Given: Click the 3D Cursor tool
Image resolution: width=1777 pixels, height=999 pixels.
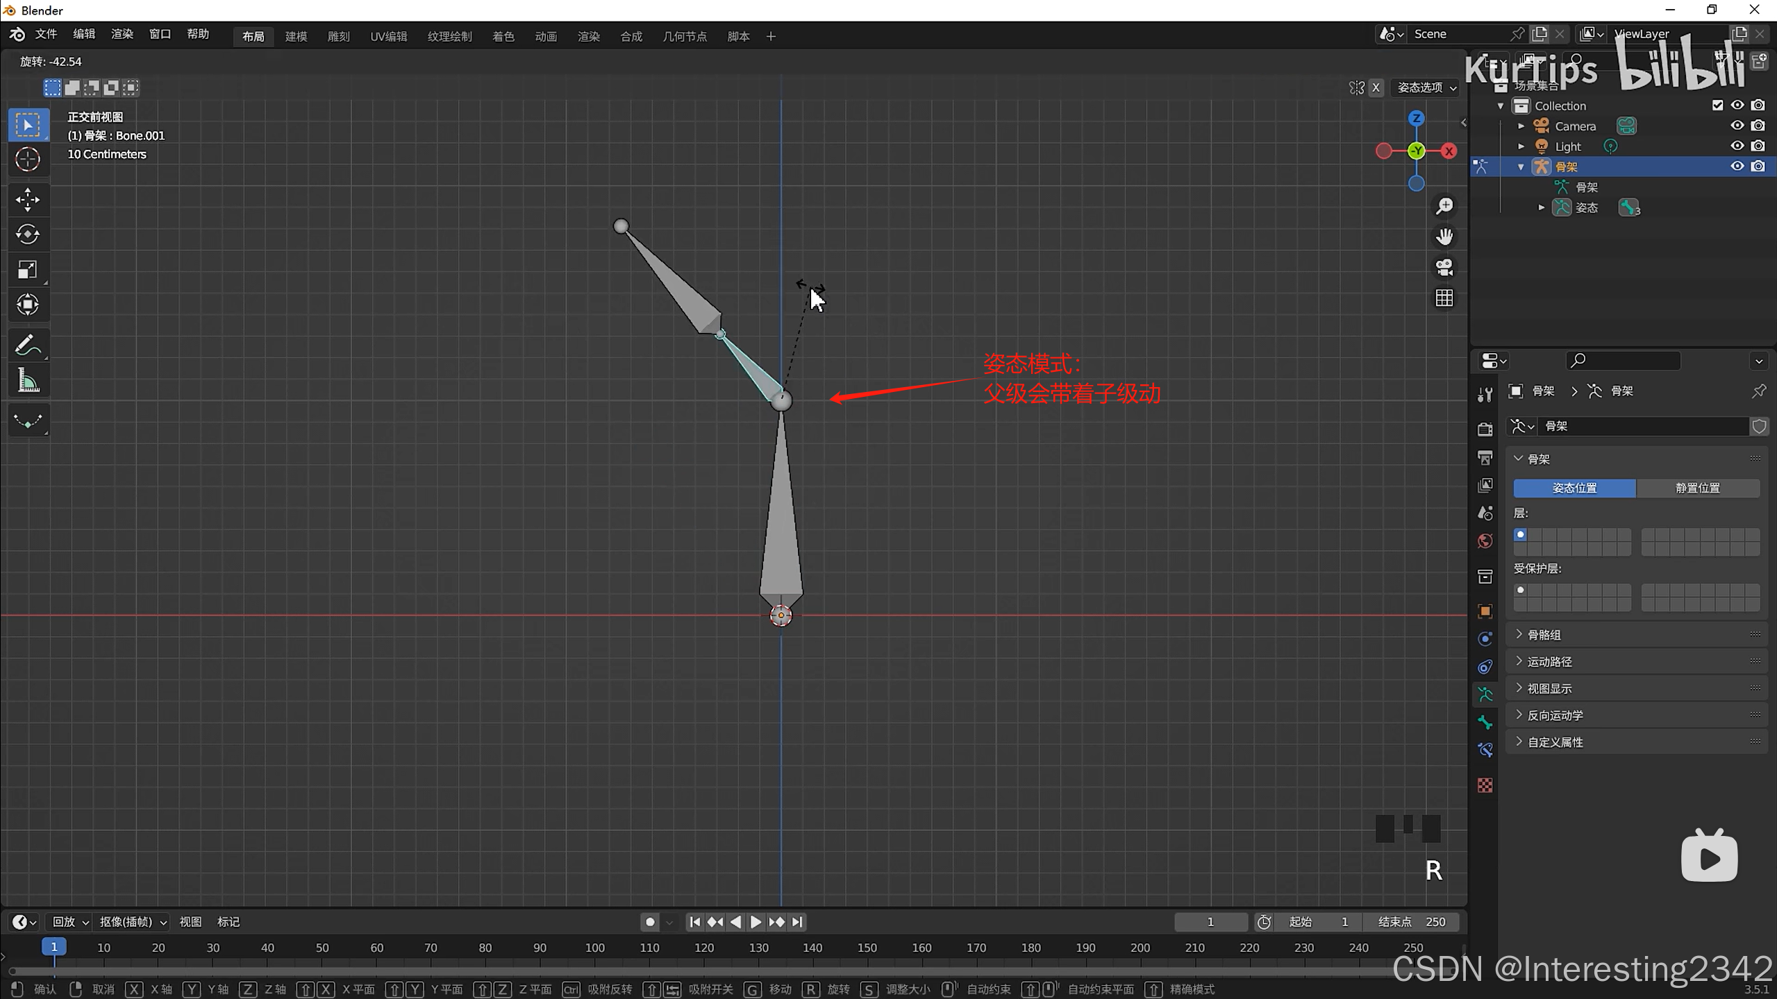Looking at the screenshot, I should tap(28, 160).
